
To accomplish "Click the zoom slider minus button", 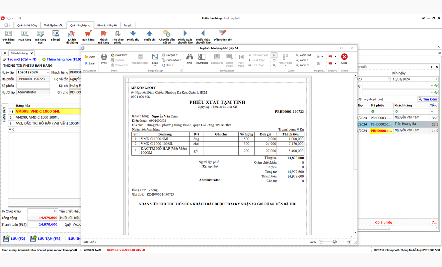I will point(320,242).
